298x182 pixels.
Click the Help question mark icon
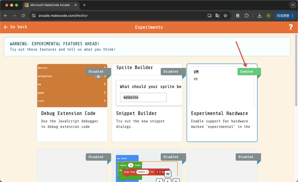point(291,27)
